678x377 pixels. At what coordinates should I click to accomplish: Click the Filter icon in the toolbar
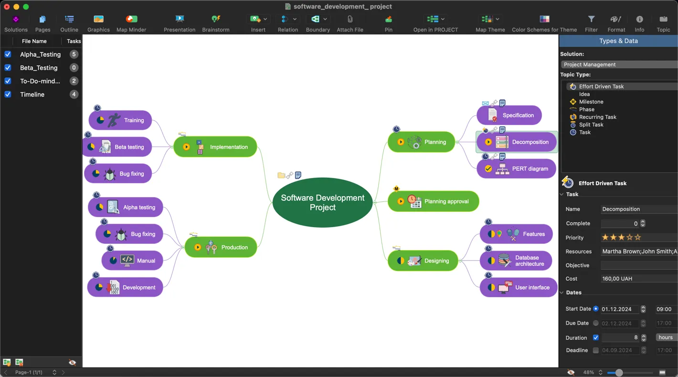(591, 19)
